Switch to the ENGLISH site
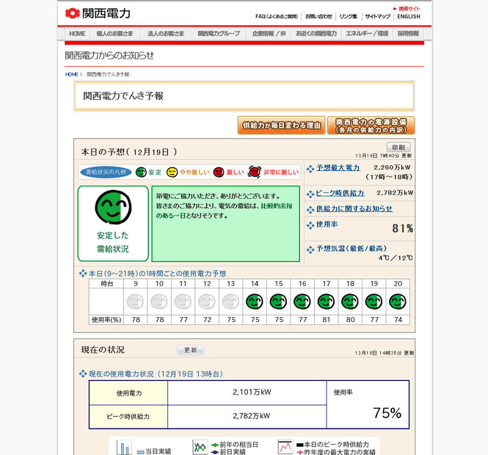The width and height of the screenshot is (488, 455). point(409,16)
